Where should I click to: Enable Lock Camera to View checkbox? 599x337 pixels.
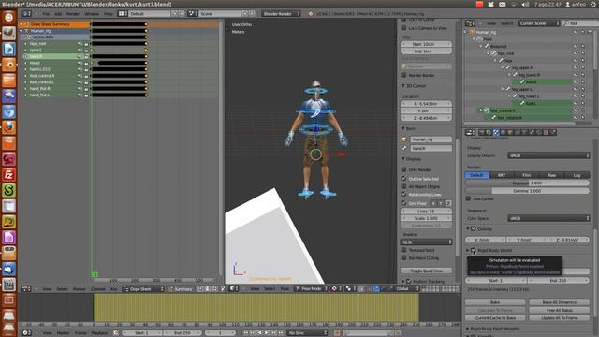(x=403, y=28)
